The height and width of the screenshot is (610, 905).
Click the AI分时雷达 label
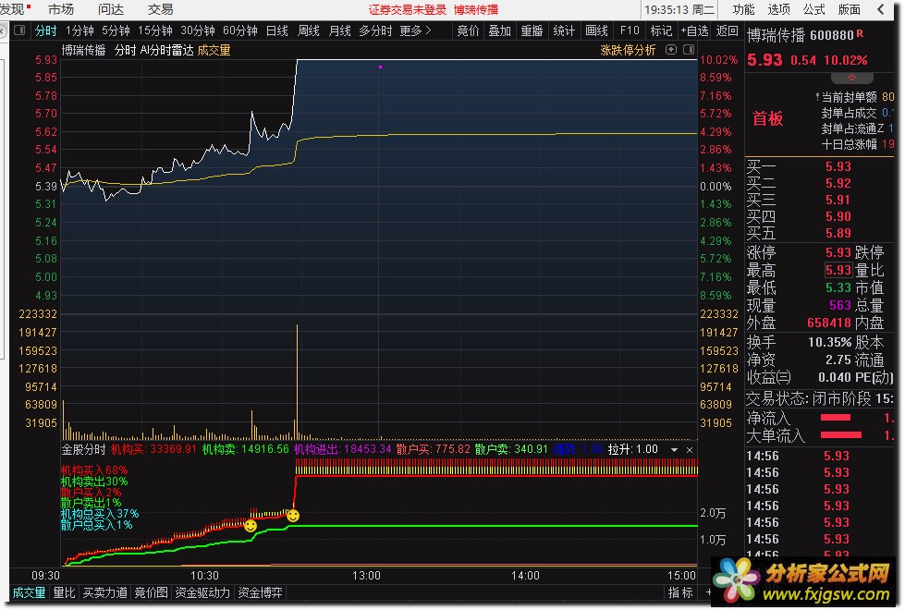click(x=166, y=50)
